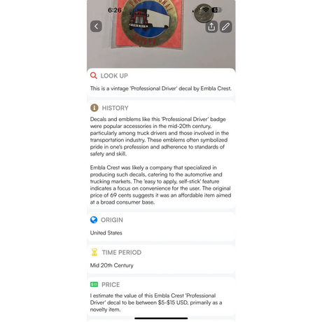Select the TIME PERIOD heading
The image size is (322, 322).
tap(122, 253)
